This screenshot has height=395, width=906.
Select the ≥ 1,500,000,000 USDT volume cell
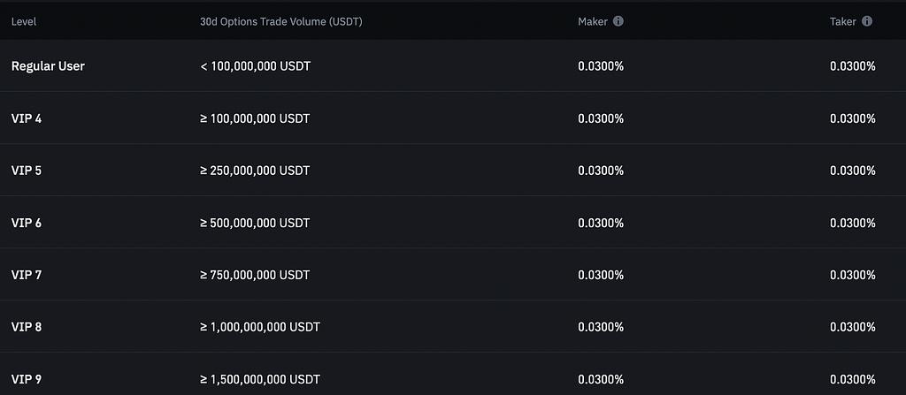(x=260, y=379)
